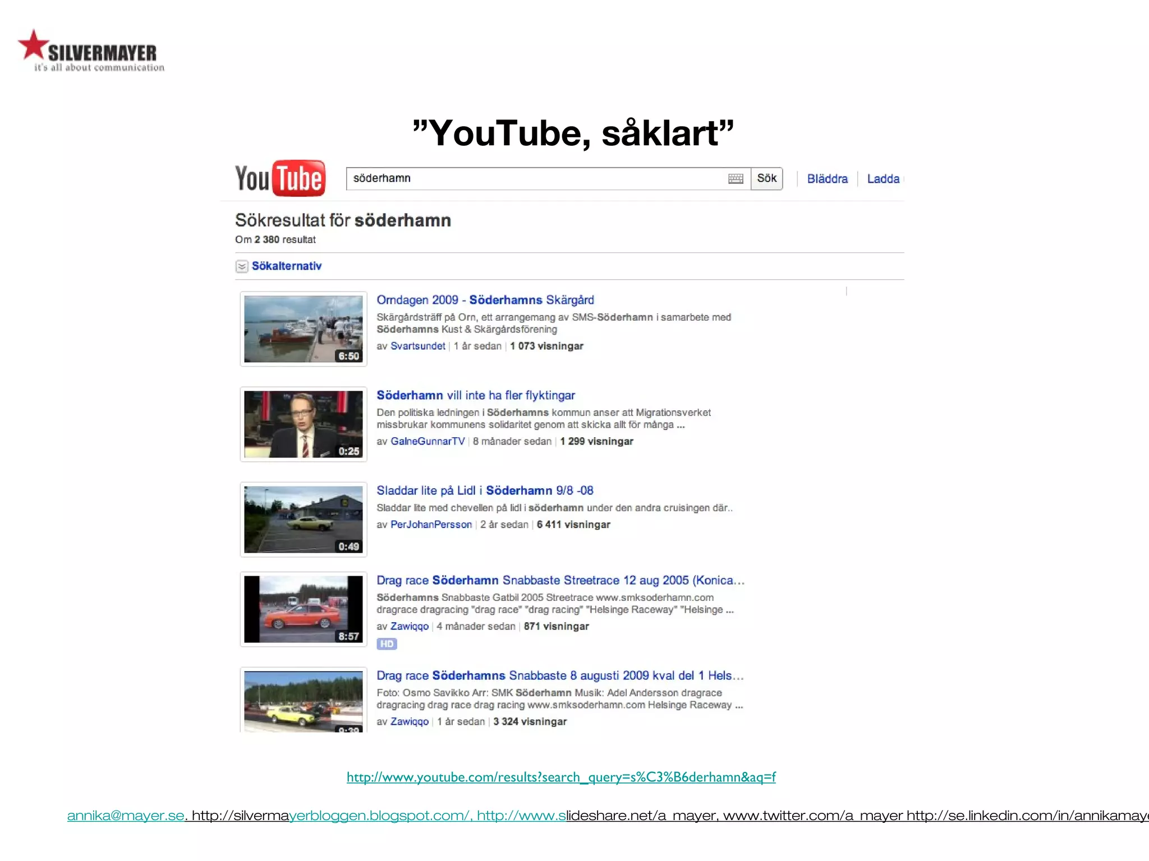Open the Bläddra menu item

[827, 179]
